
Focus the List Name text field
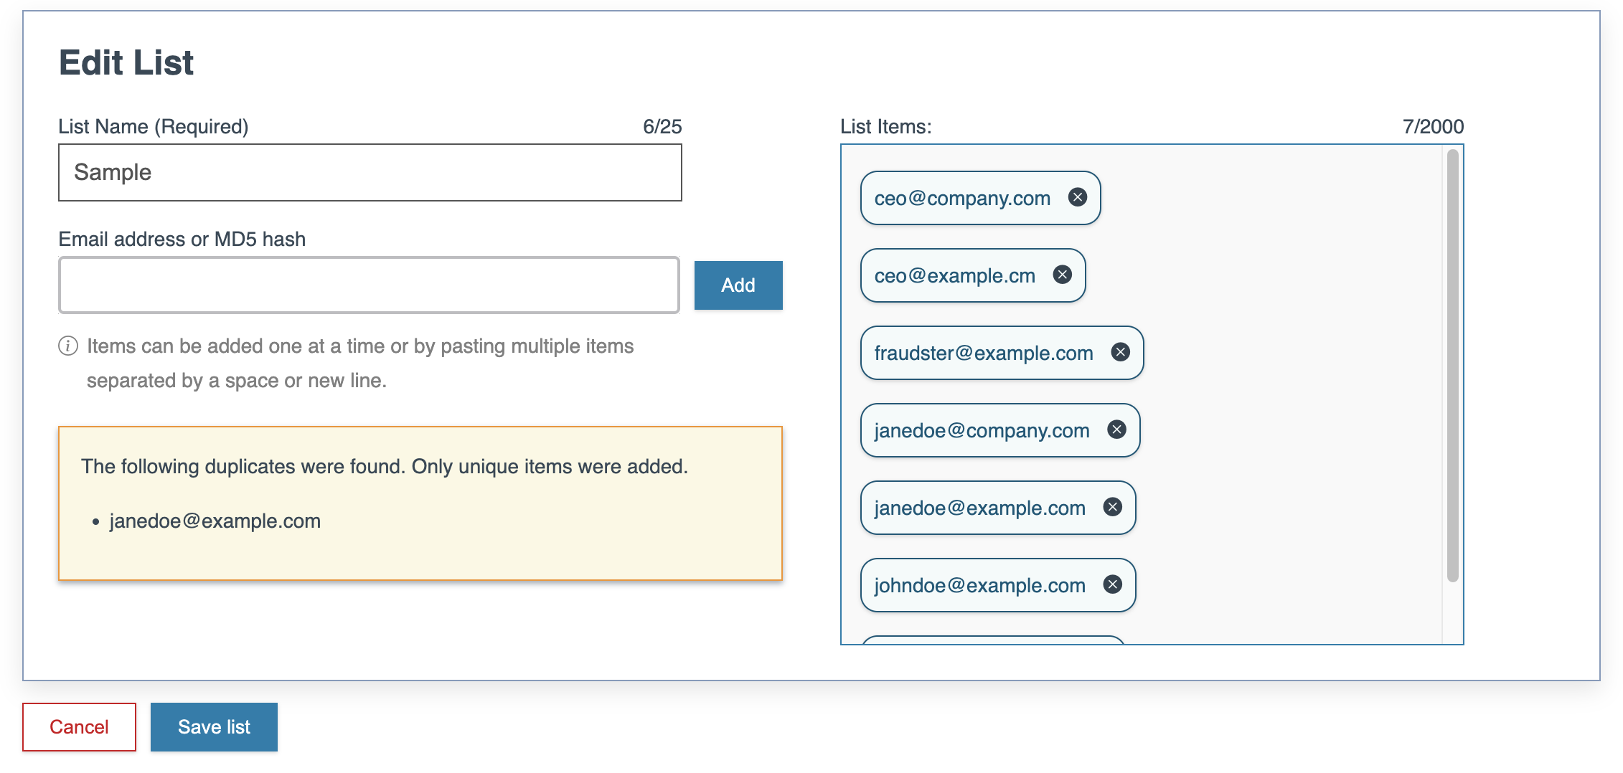pos(370,173)
